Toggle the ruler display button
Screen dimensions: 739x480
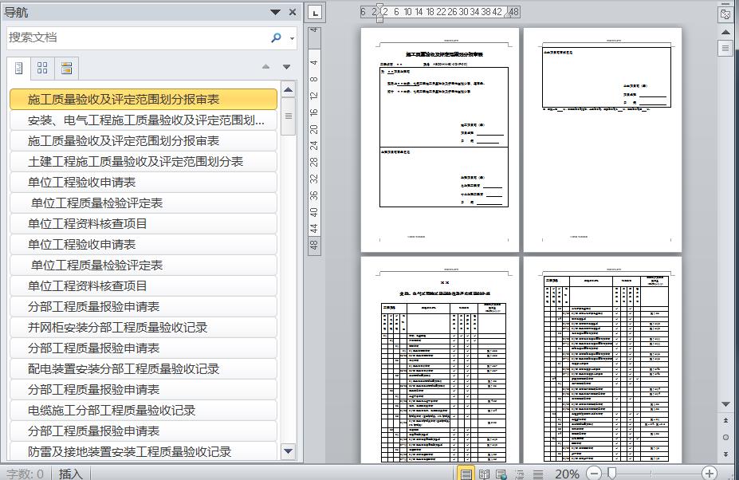click(725, 14)
